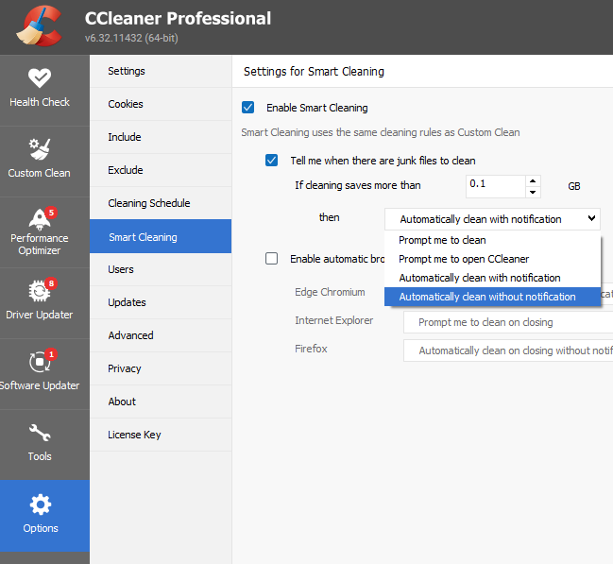Open the About page

pyautogui.click(x=161, y=402)
